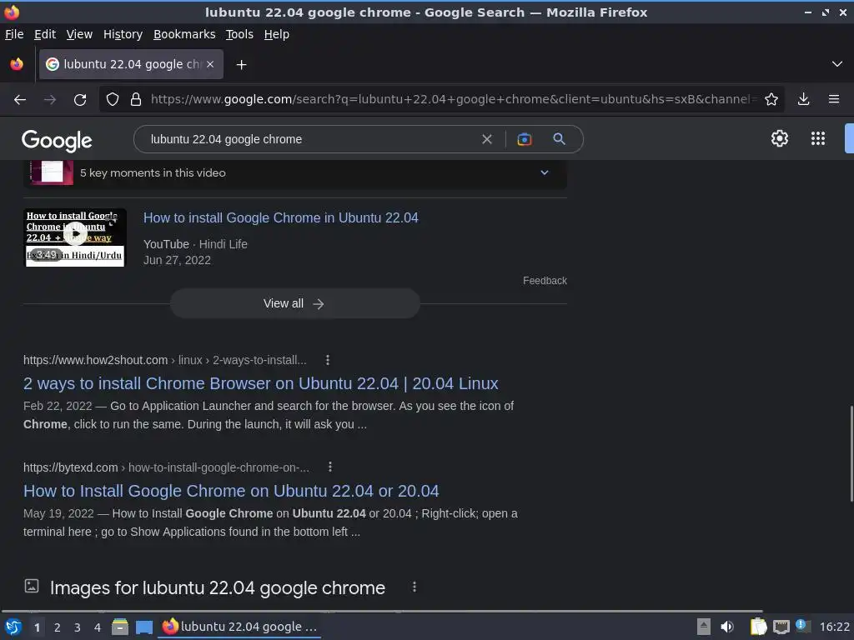The height and width of the screenshot is (640, 854).
Task: Click View all videos button
Action: click(x=294, y=303)
